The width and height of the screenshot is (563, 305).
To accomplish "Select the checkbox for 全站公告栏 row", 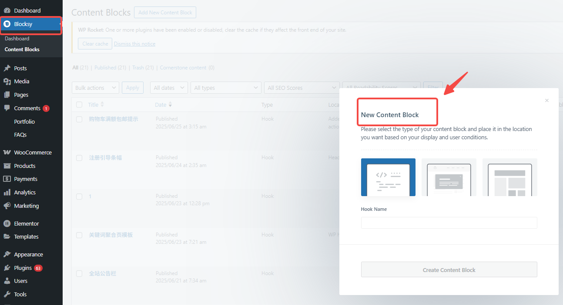I will [79, 274].
